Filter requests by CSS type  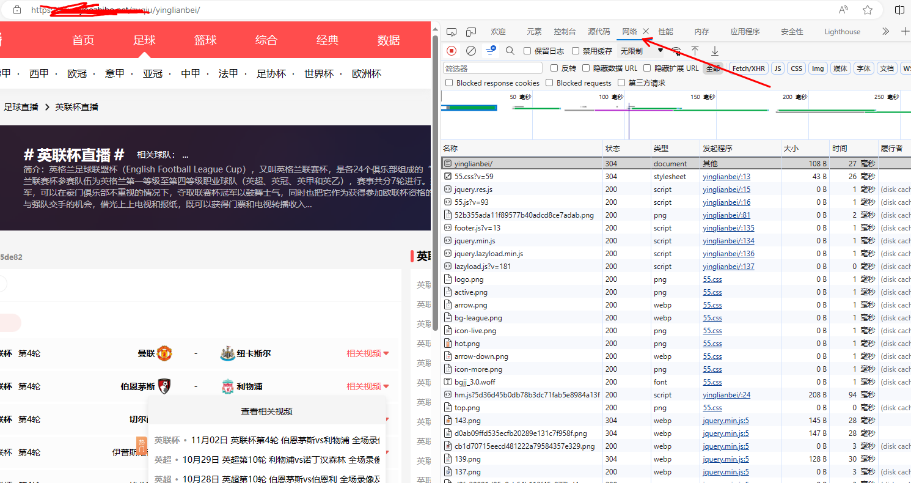(796, 68)
